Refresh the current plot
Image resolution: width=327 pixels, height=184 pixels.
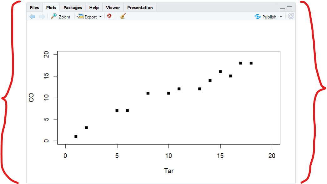(x=291, y=16)
